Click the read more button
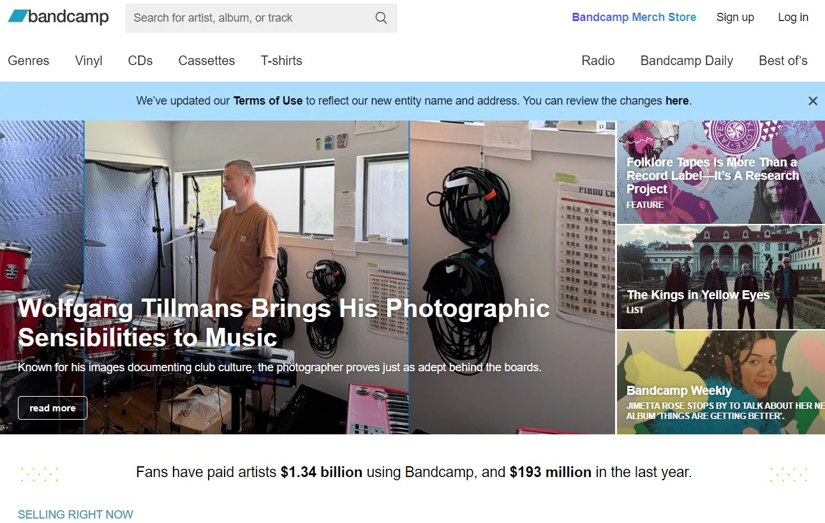This screenshot has width=825, height=523. tap(52, 408)
